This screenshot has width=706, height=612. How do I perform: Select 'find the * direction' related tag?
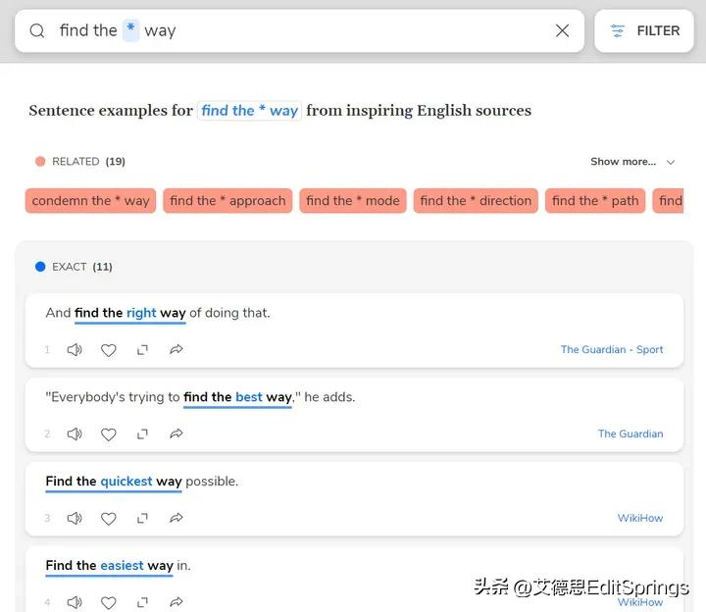click(x=476, y=200)
